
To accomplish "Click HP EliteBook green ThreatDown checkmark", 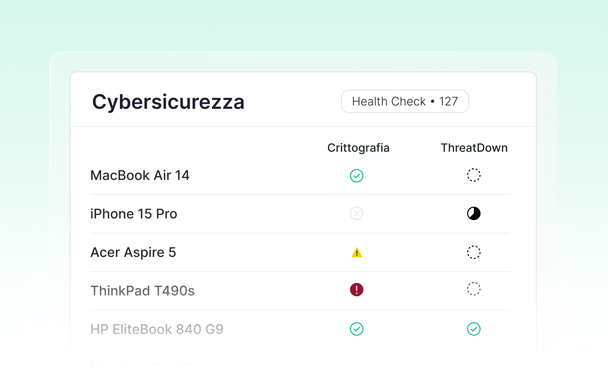I will tap(473, 329).
